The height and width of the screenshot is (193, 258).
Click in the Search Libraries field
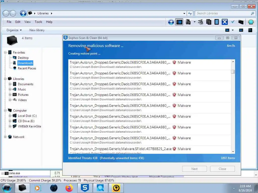[x=223, y=14]
